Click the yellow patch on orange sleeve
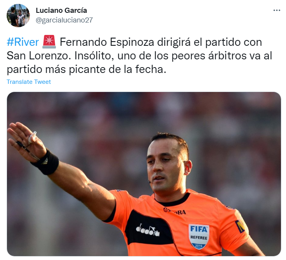This screenshot has width=286, height=260. 241,225
